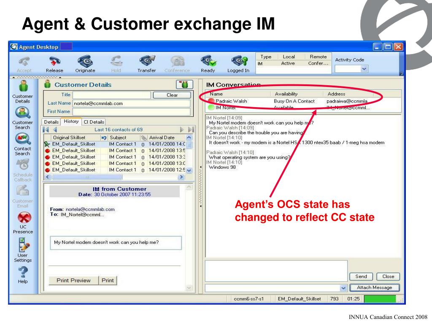Send the IM message
This screenshot has height=324, width=432.
361,276
